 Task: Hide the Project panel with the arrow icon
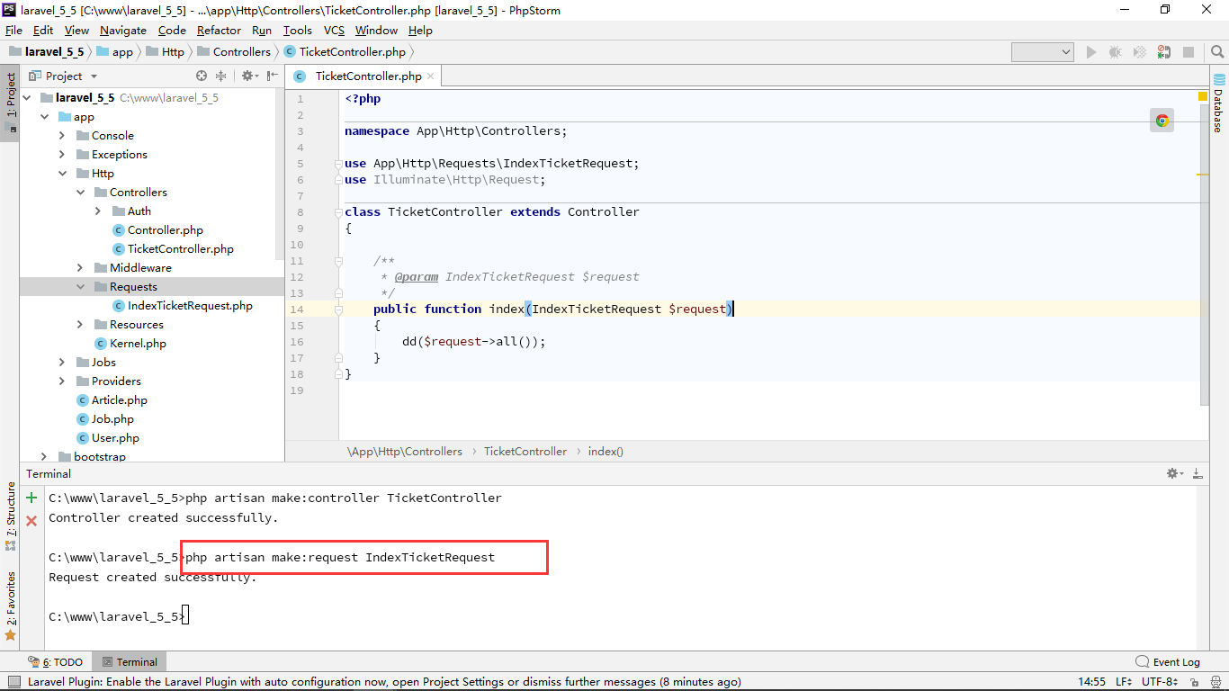273,76
